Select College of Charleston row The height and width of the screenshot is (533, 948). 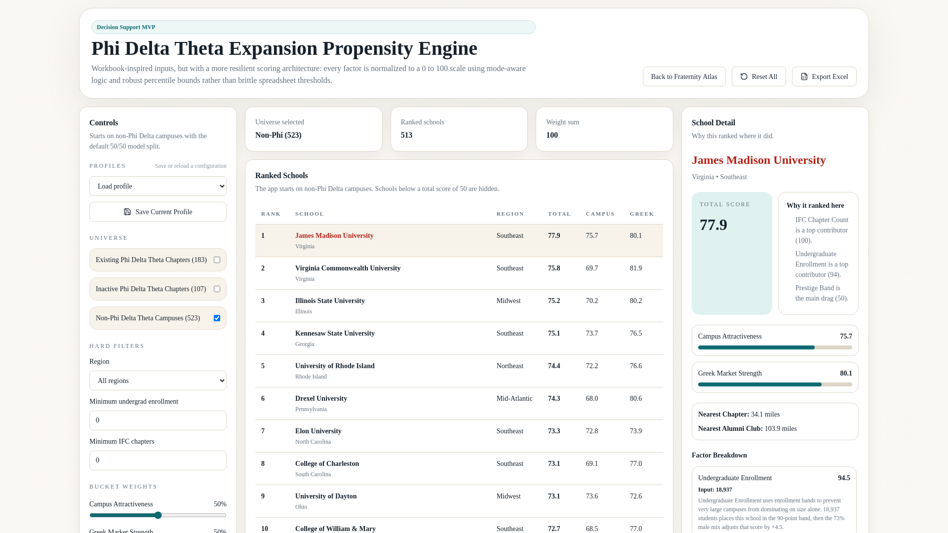click(x=459, y=469)
